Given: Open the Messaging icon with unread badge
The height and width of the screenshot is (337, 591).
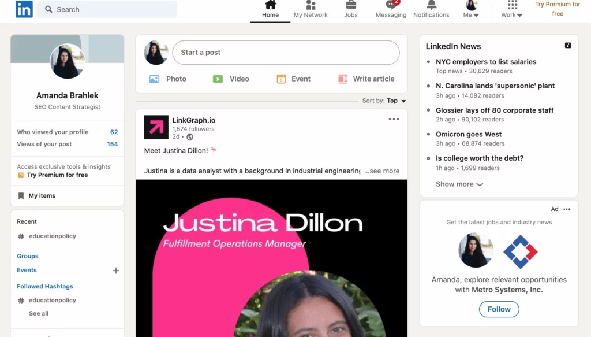Looking at the screenshot, I should pos(391,6).
